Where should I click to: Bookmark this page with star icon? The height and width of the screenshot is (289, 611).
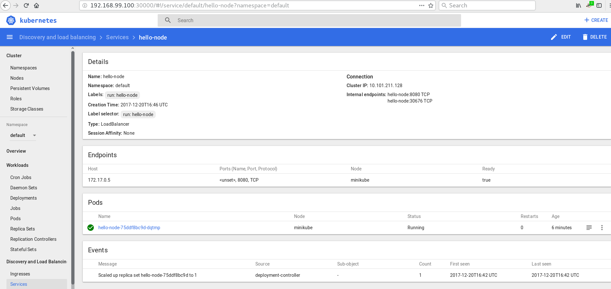[x=431, y=5]
